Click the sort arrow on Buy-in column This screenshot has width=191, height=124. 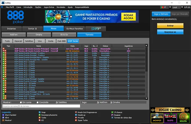click(x=97, y=46)
